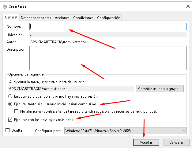Click the user account field GPS-SMARTTRACK\Administrador

(72, 89)
